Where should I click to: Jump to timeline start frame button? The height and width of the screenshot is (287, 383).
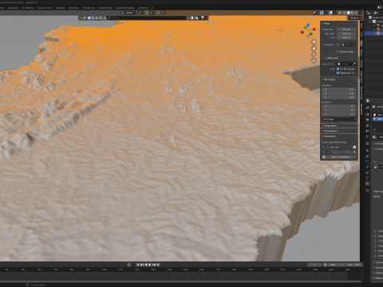coord(138,265)
